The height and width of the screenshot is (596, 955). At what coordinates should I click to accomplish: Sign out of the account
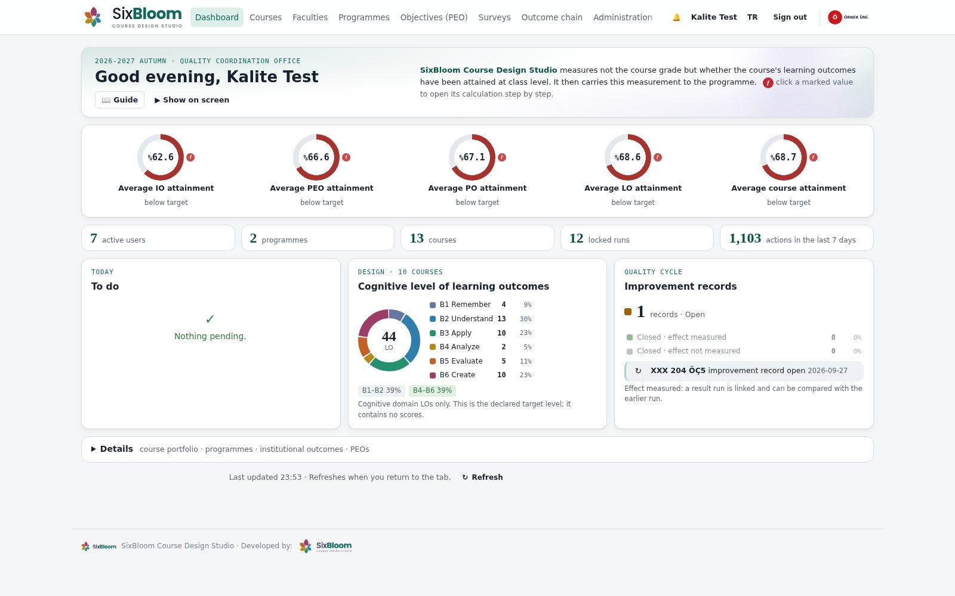click(790, 17)
